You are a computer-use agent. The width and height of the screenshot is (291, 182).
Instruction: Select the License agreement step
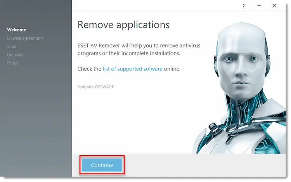pyautogui.click(x=25, y=38)
